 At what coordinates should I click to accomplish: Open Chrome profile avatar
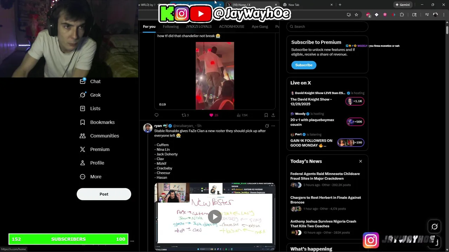click(435, 15)
